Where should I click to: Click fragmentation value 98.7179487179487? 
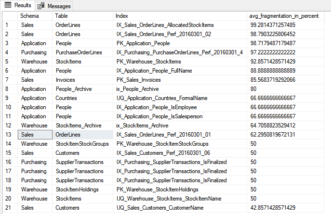[285, 43]
